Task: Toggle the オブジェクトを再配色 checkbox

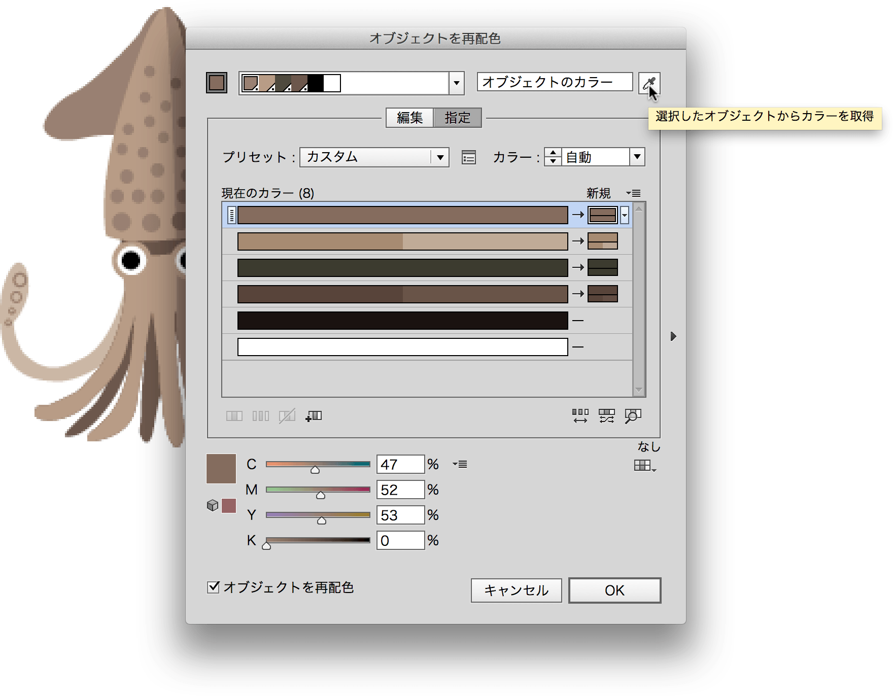Action: click(214, 587)
